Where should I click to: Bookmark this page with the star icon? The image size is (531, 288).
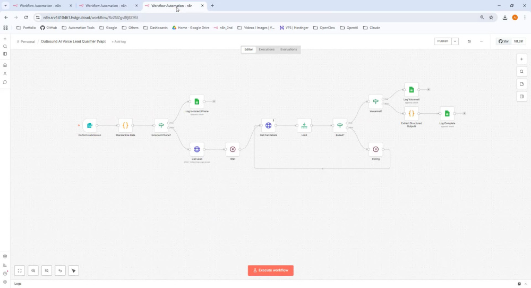491,18
